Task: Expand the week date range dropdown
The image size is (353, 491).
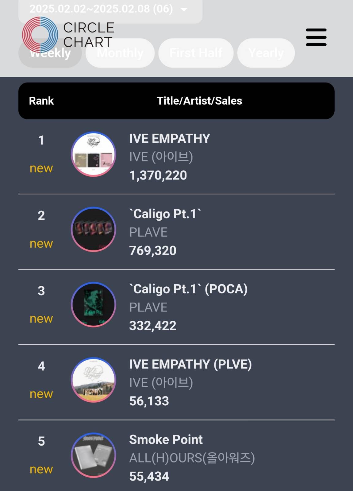Action: point(110,10)
